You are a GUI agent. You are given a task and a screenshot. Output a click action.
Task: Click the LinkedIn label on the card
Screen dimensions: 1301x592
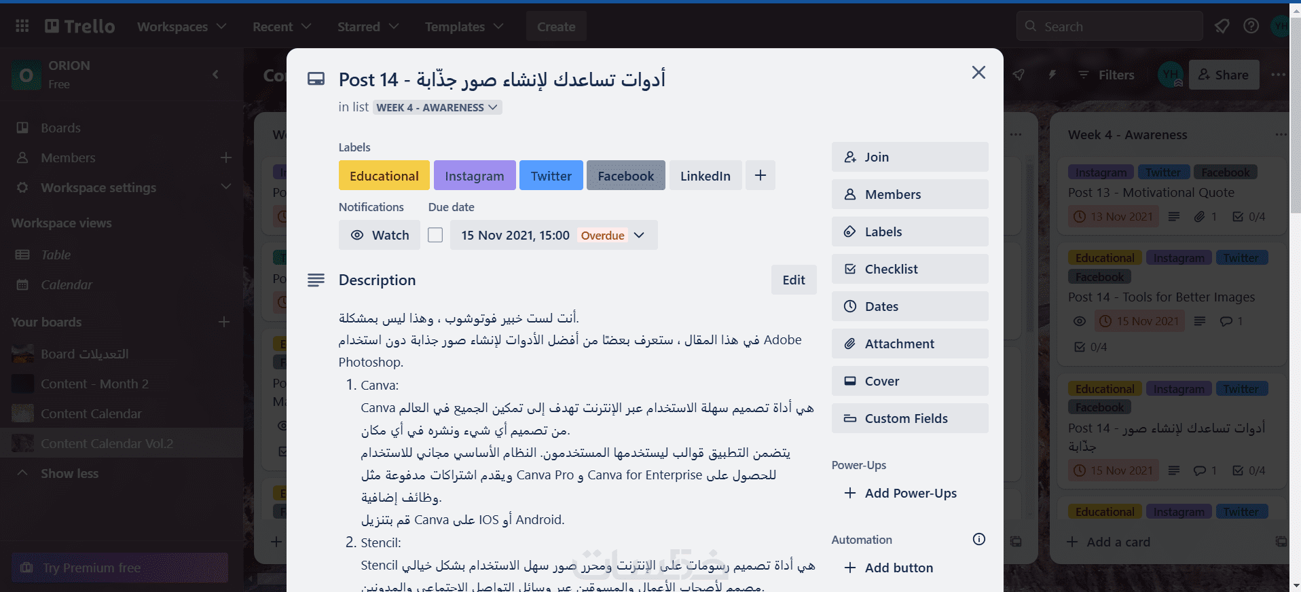706,175
